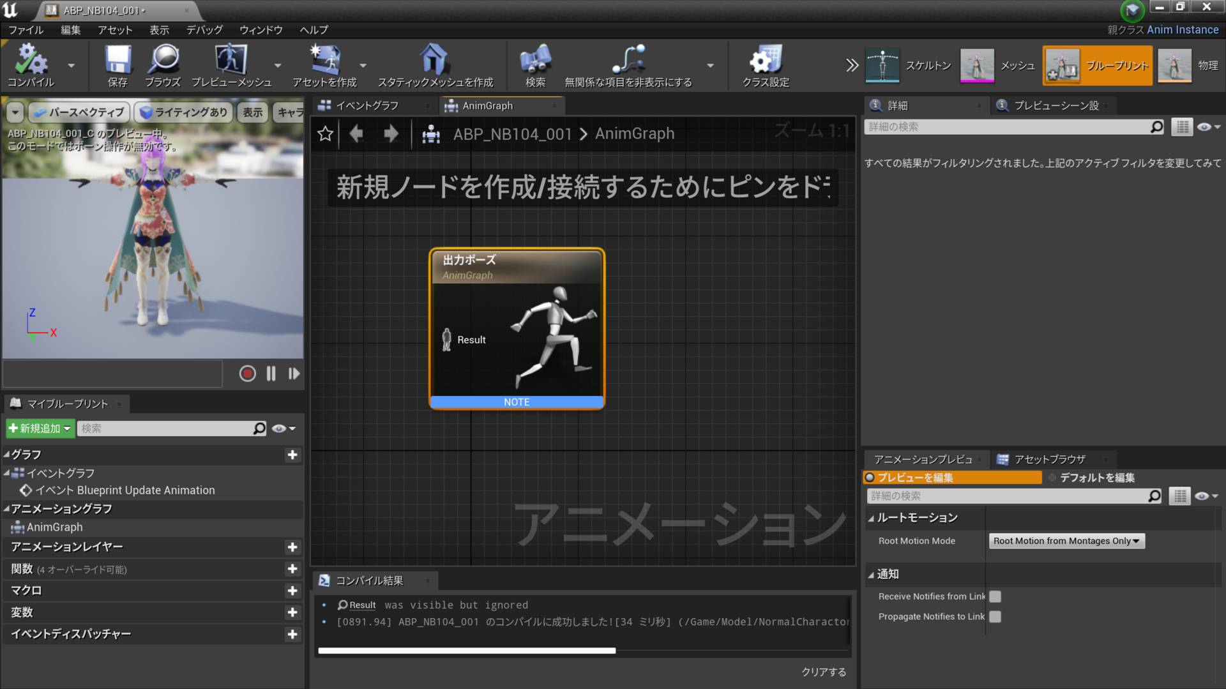Click the パースペクティブ viewport button

click(x=80, y=112)
